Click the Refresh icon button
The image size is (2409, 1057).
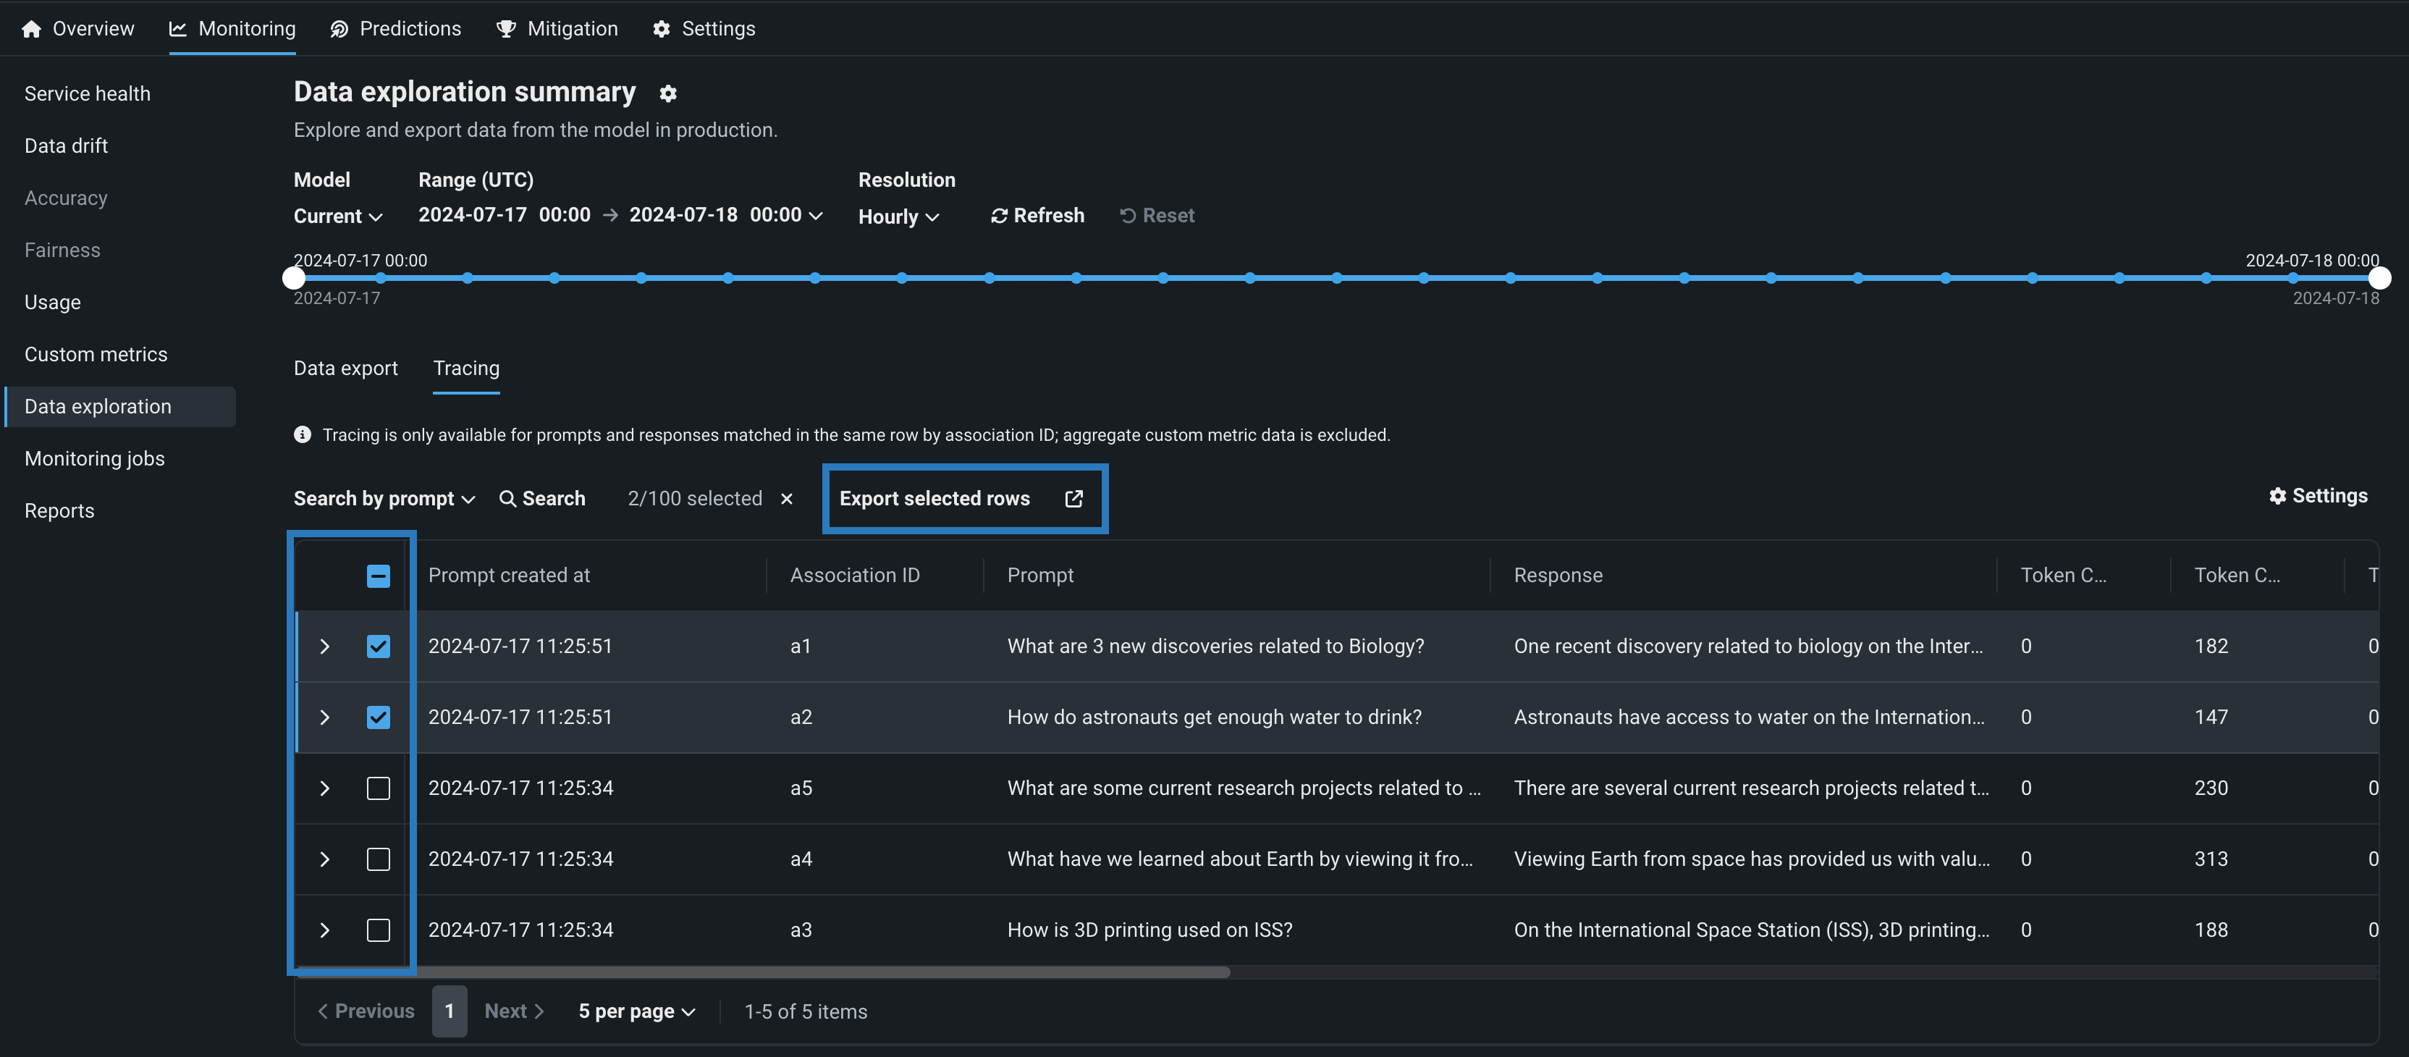[x=1000, y=216]
